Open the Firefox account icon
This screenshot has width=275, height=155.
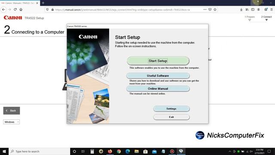click(x=259, y=9)
